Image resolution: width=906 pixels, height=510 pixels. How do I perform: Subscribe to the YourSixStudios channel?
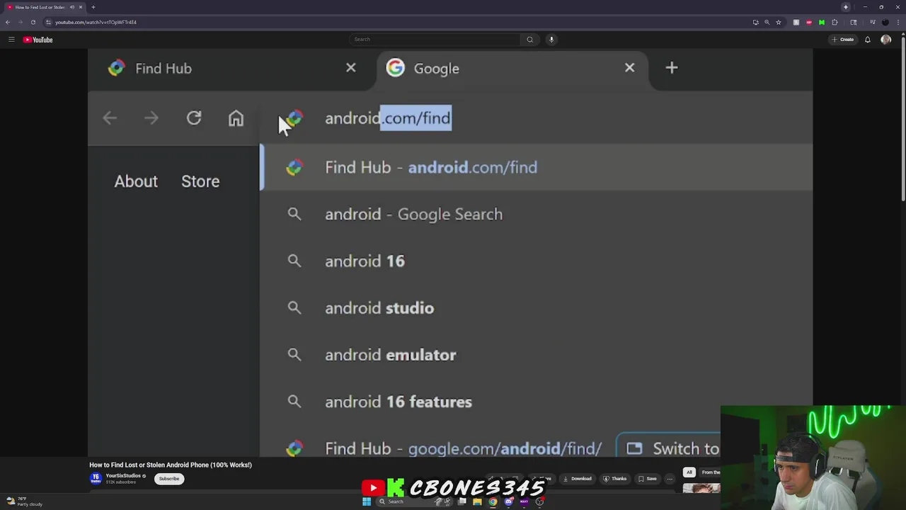tap(169, 479)
